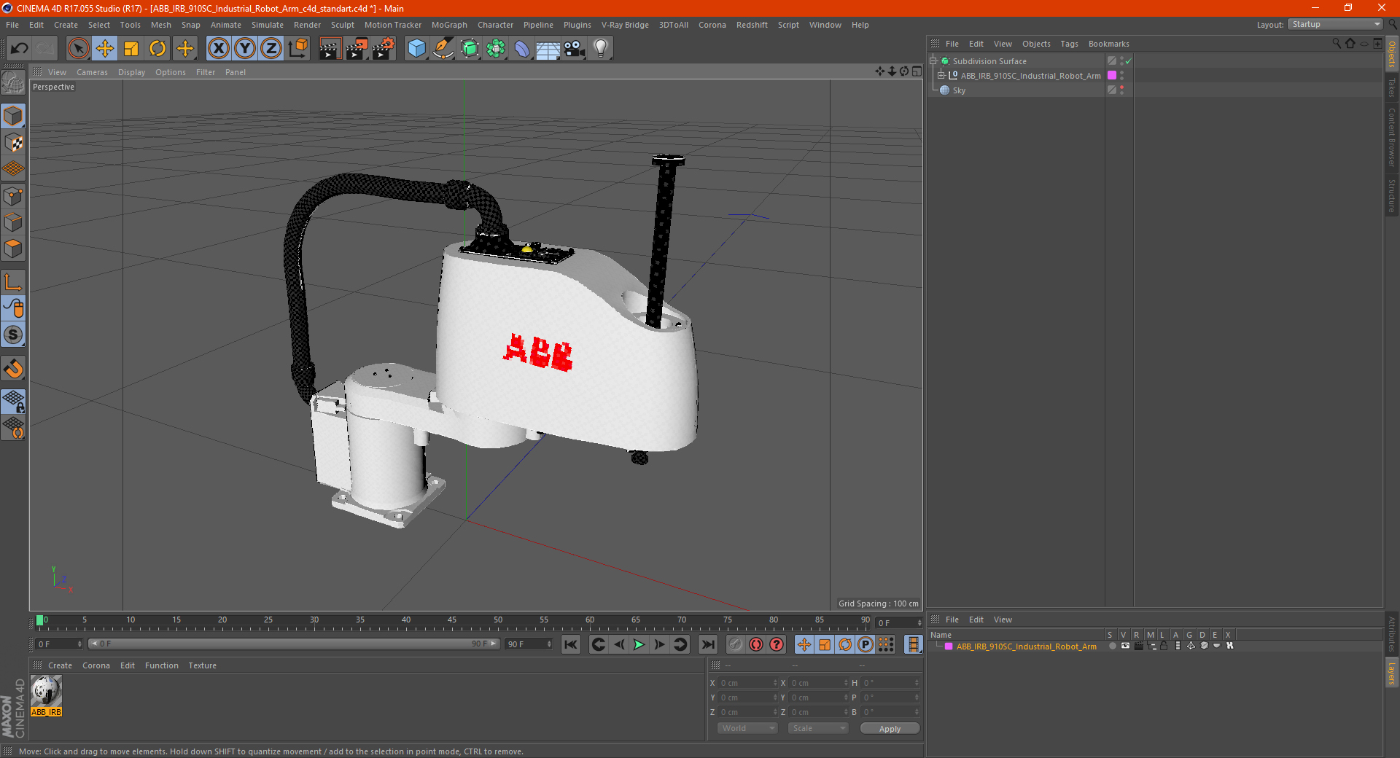Click end frame 90 F field
The height and width of the screenshot is (758, 1400).
tap(529, 644)
